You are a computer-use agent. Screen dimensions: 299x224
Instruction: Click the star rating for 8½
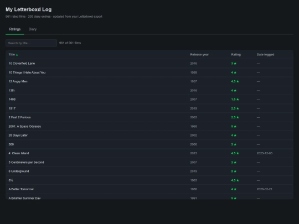(x=235, y=180)
